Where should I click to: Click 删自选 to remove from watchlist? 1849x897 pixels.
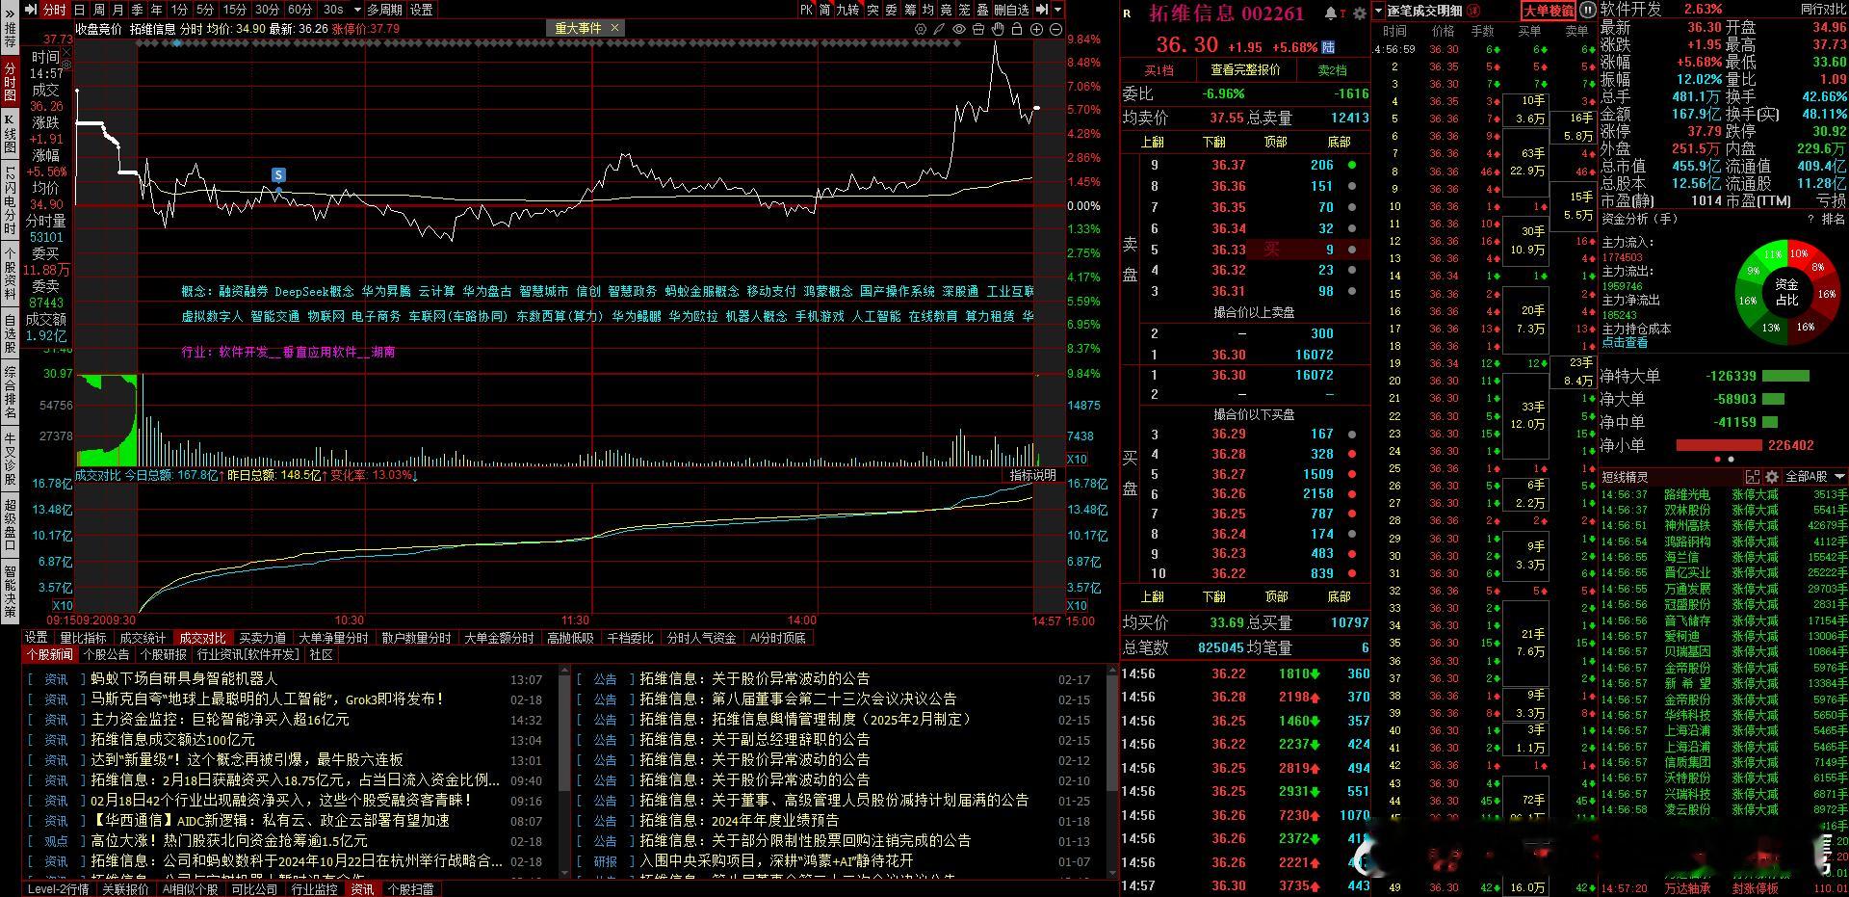pyautogui.click(x=1011, y=10)
